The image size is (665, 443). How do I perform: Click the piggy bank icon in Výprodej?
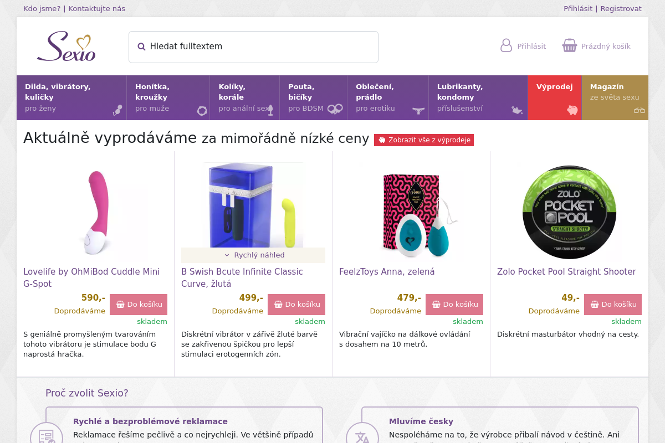(x=572, y=110)
